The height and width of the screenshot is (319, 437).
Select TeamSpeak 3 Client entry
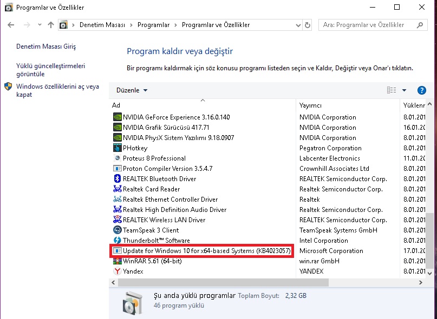click(x=151, y=230)
